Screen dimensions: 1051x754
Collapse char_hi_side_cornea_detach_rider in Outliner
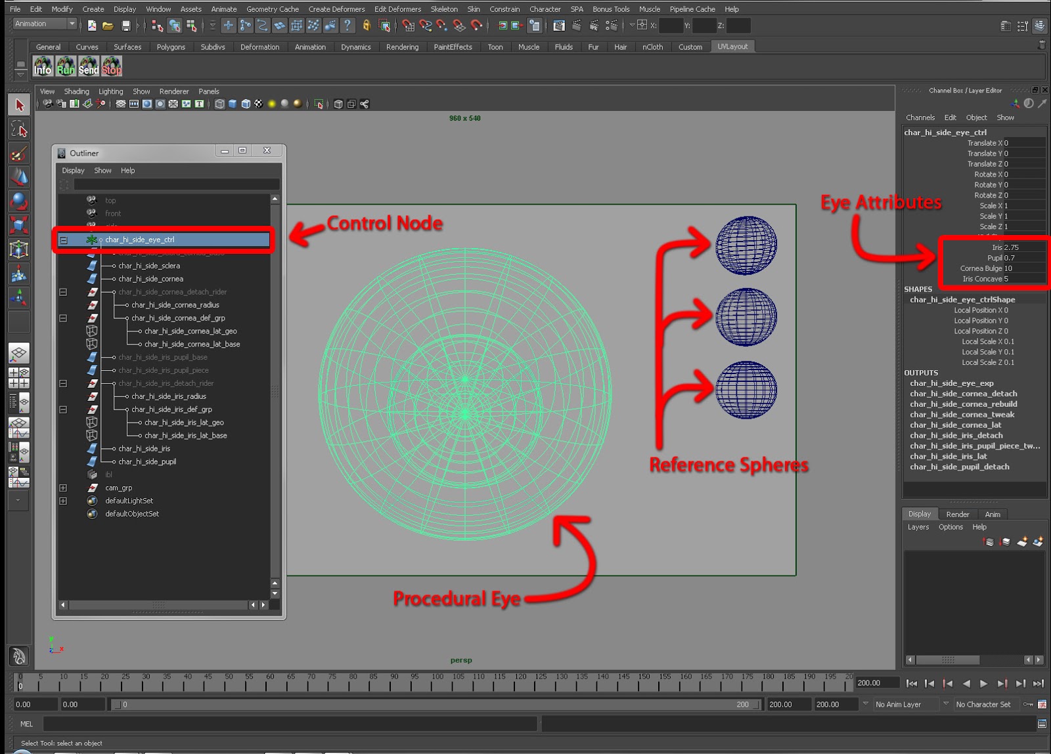[x=64, y=291]
